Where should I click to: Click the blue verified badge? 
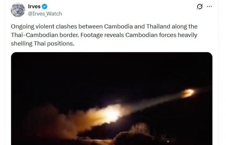point(45,6)
